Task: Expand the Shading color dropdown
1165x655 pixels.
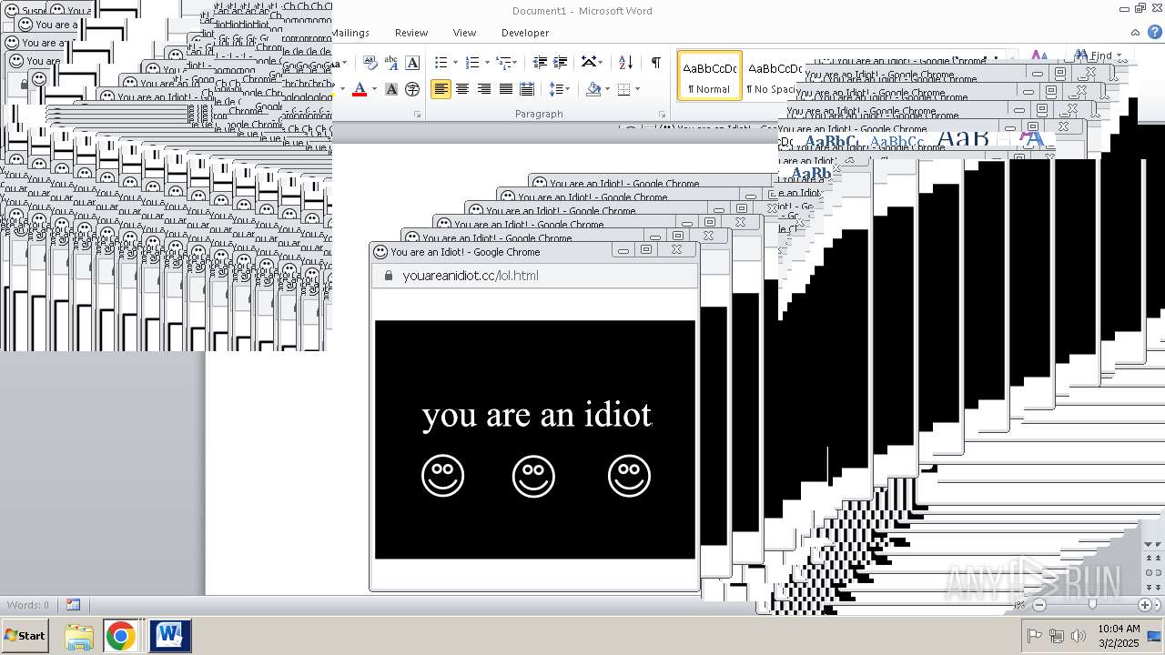Action: point(607,89)
